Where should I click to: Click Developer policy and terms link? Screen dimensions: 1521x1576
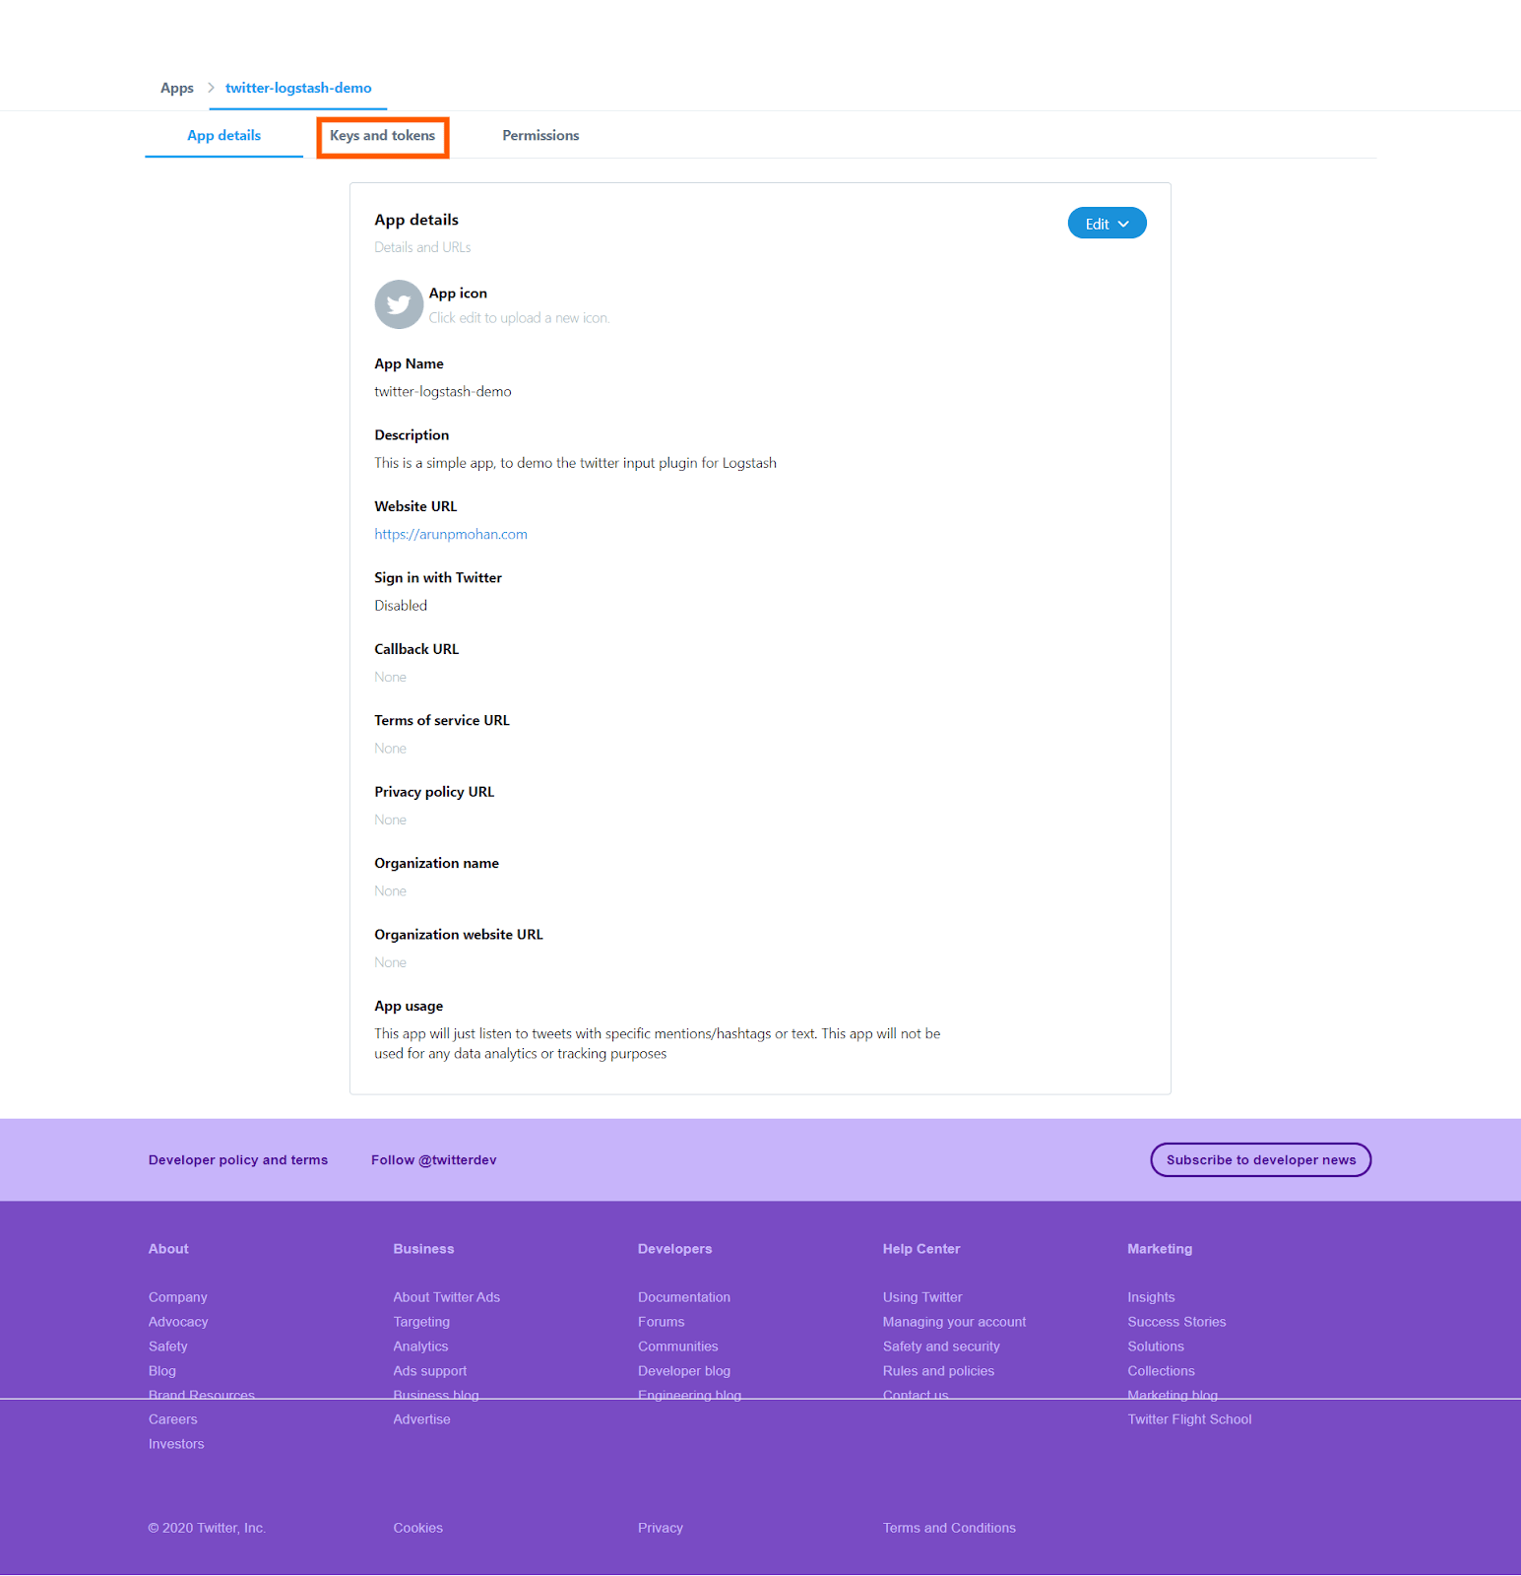pos(238,1160)
